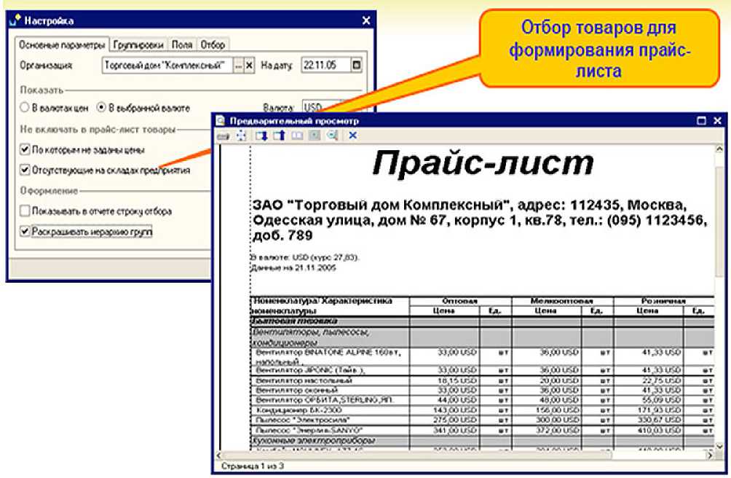
Task: Click the Бытовая техника group row
Action: [x=482, y=321]
